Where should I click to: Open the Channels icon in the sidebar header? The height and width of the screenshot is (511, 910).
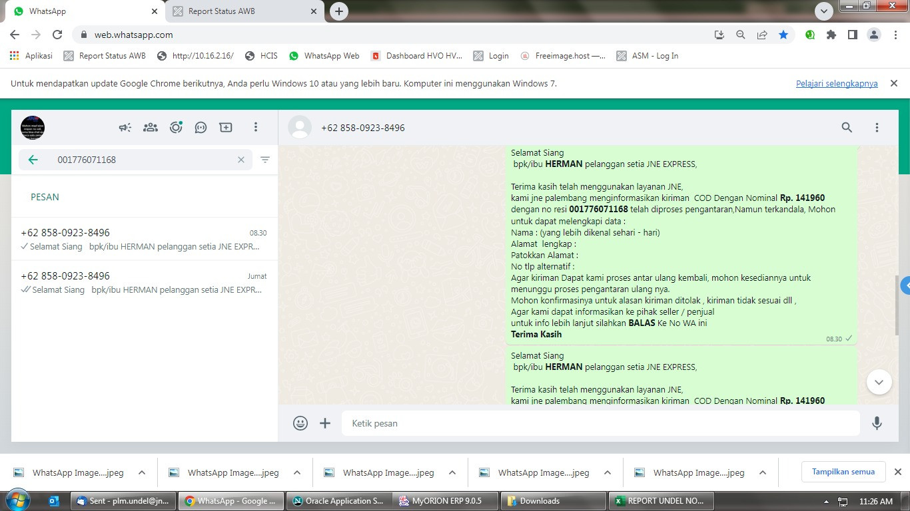[x=201, y=127]
